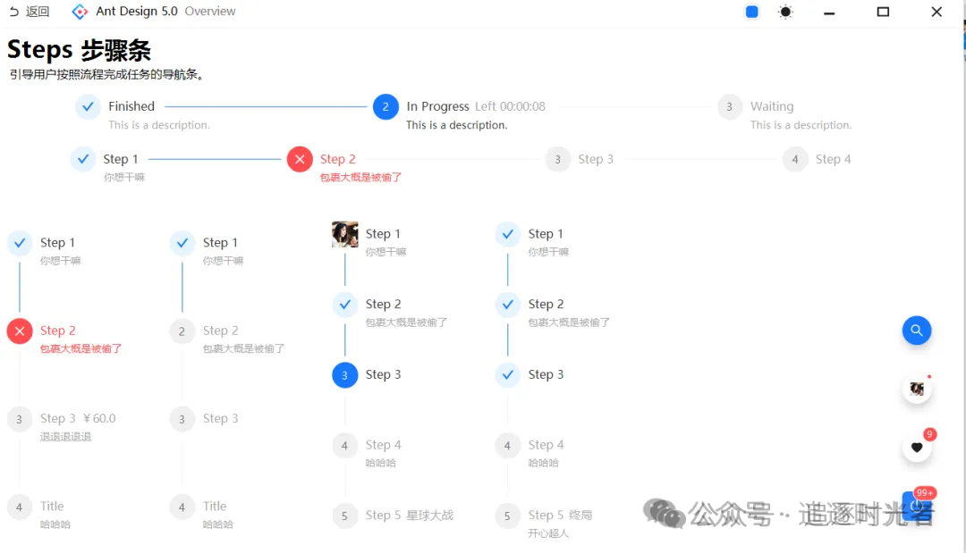
Task: Click the number 4 circle beside Title below ¥60.0 step
Action: [20, 507]
